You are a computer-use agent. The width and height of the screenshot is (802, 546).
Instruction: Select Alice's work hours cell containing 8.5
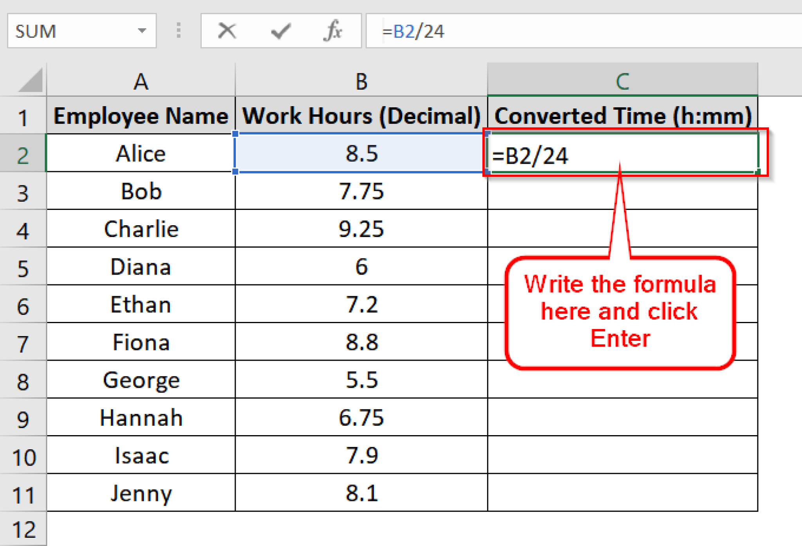pos(360,153)
